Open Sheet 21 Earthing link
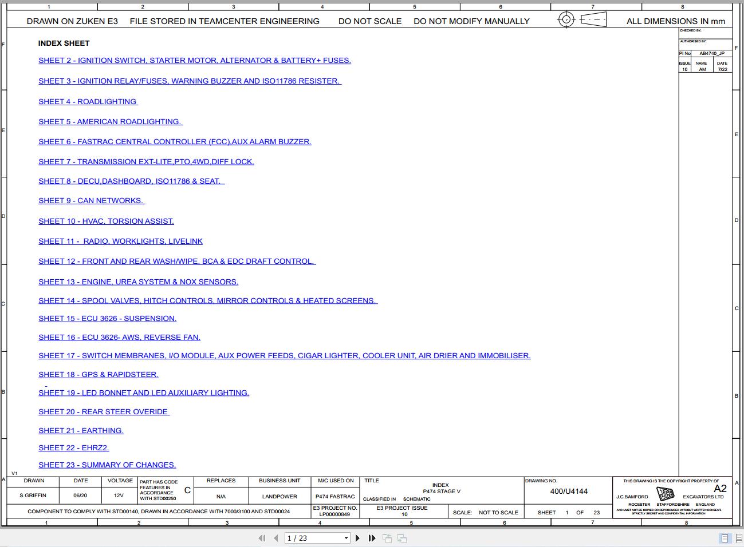The image size is (744, 547). click(81, 431)
